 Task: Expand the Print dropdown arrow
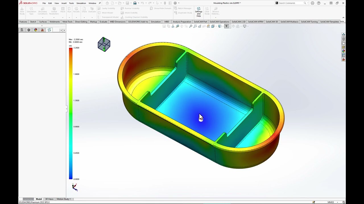[x=138, y=3]
